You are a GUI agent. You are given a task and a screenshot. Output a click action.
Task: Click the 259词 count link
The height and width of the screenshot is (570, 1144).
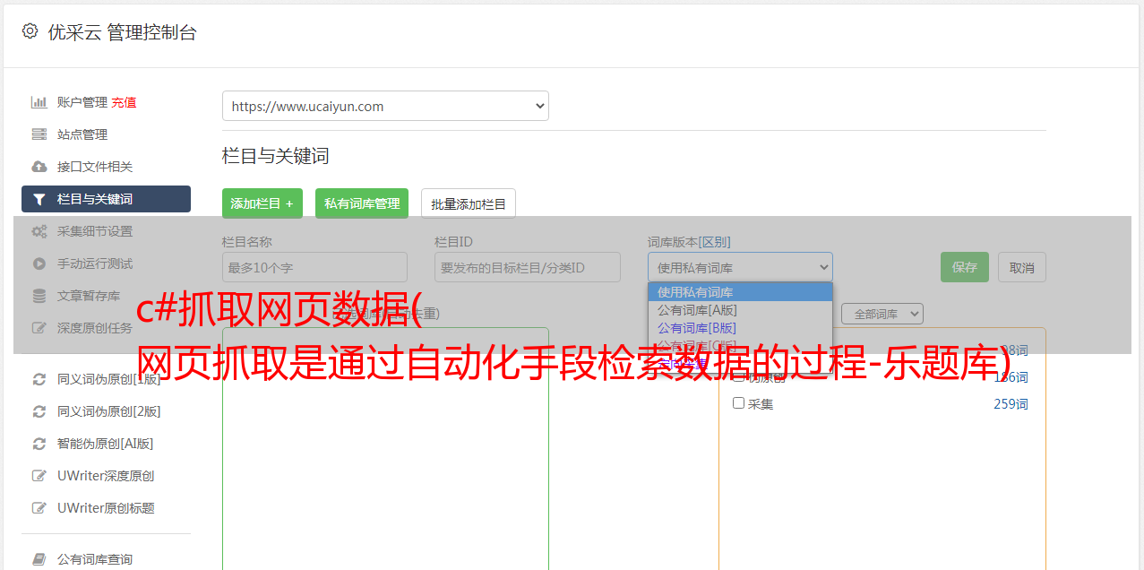pyautogui.click(x=1011, y=404)
